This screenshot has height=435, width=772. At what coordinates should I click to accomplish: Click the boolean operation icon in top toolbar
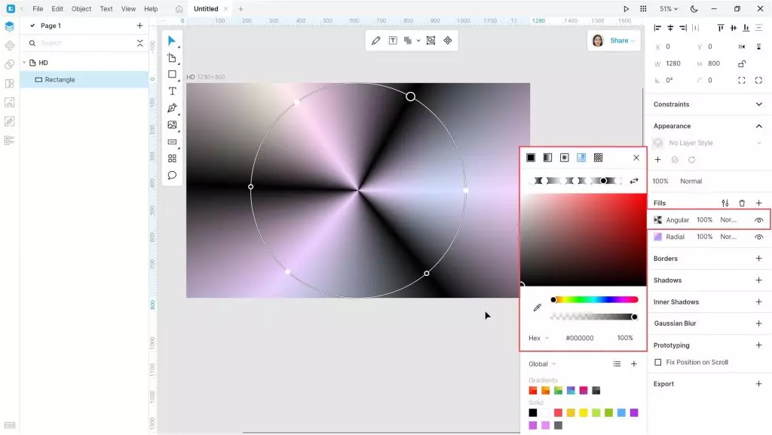408,41
